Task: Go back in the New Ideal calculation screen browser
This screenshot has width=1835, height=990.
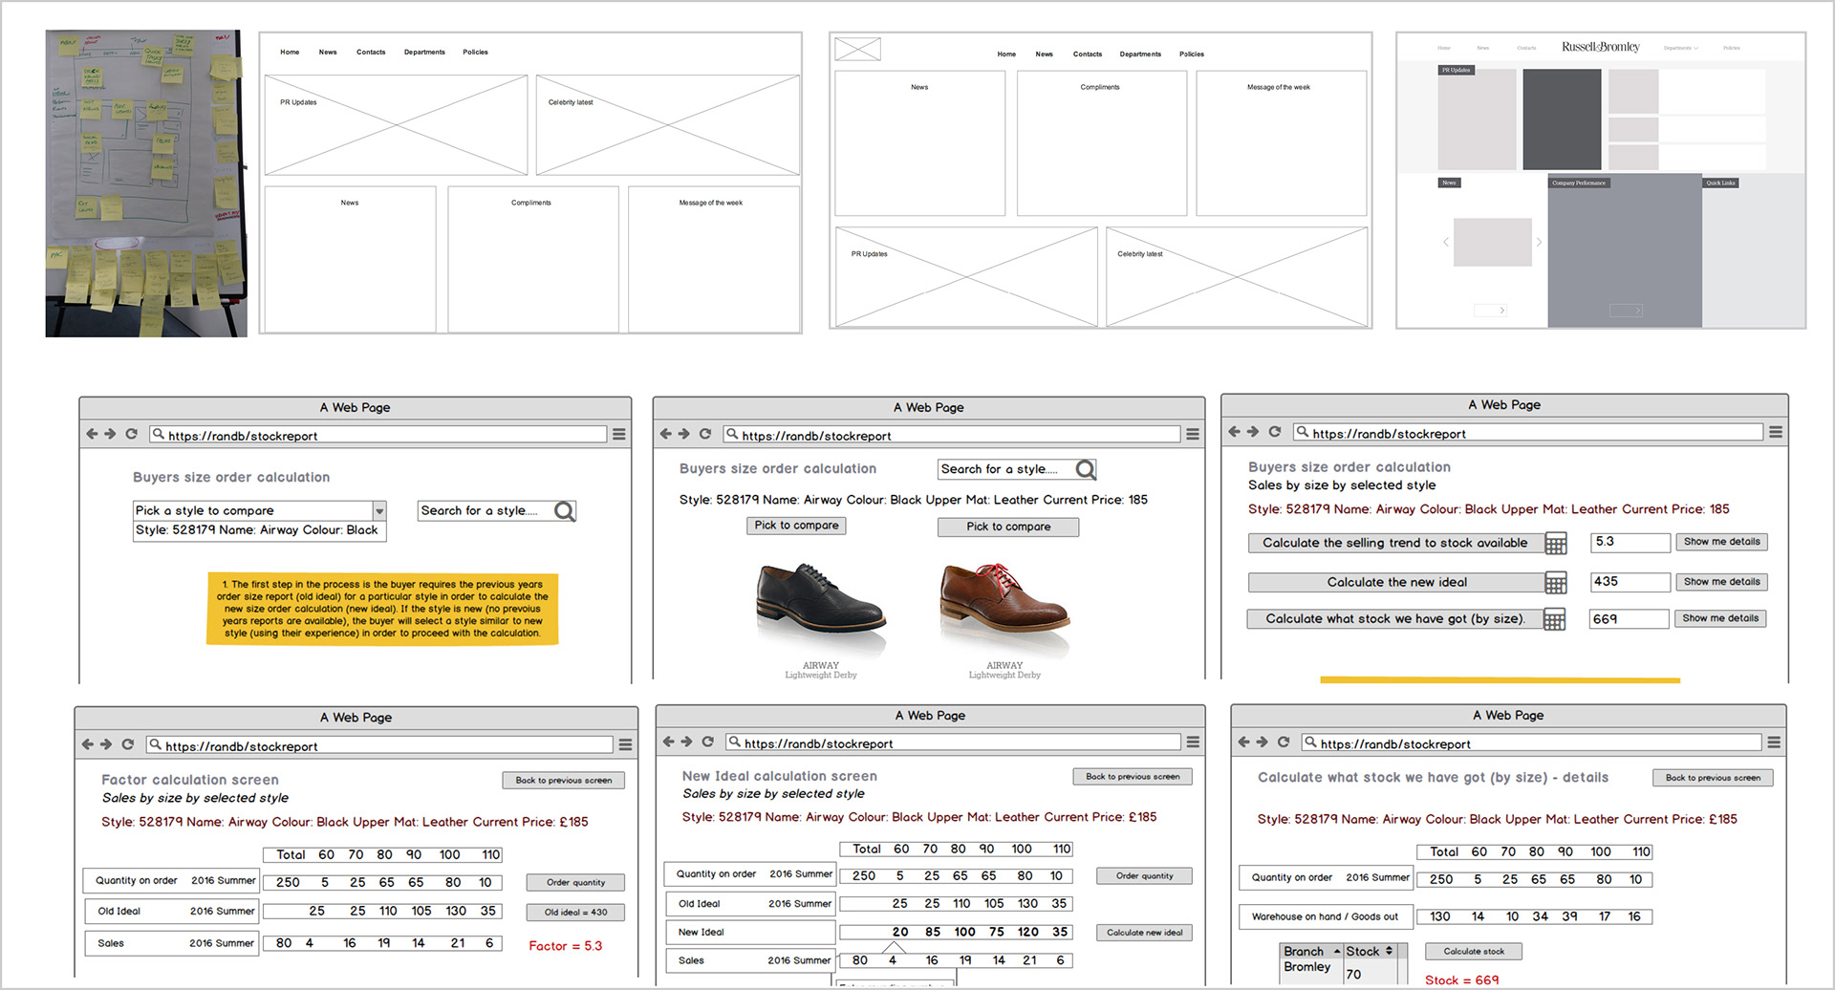Action: pyautogui.click(x=668, y=742)
